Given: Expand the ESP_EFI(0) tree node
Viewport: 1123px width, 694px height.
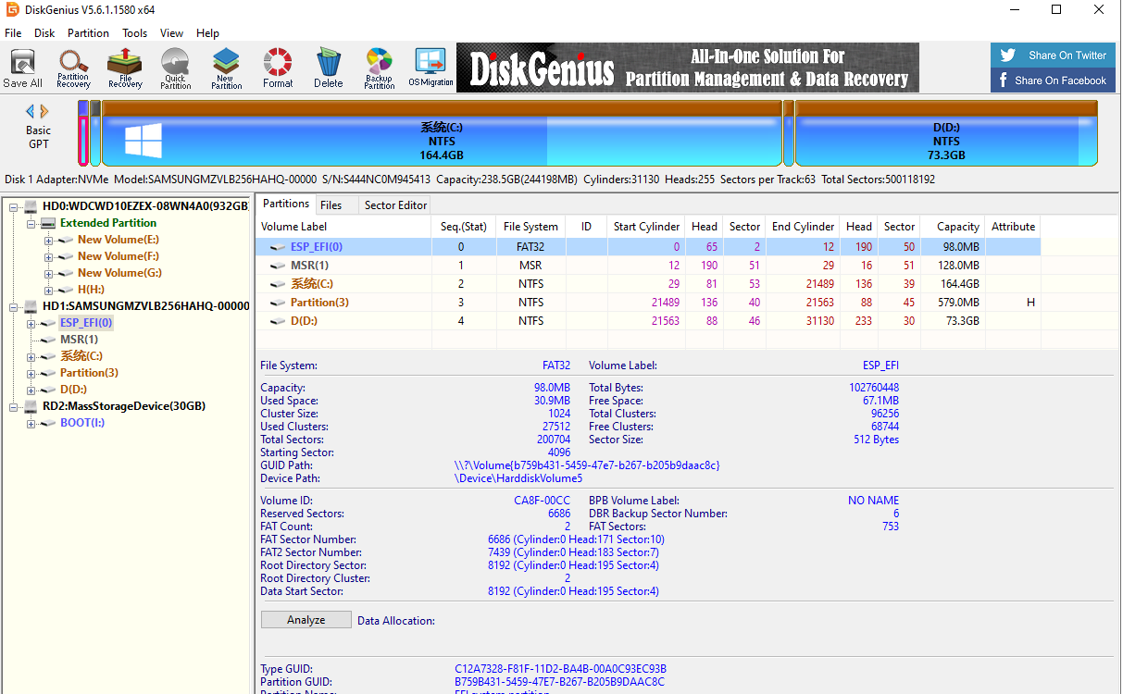Looking at the screenshot, I should point(31,323).
